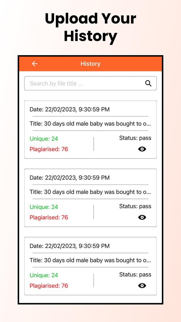This screenshot has width=181, height=322.
Task: Click the magnifying glass search icon
Action: [x=148, y=83]
